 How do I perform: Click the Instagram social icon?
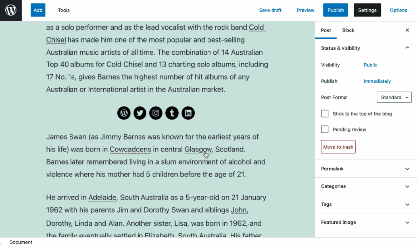pos(156,113)
